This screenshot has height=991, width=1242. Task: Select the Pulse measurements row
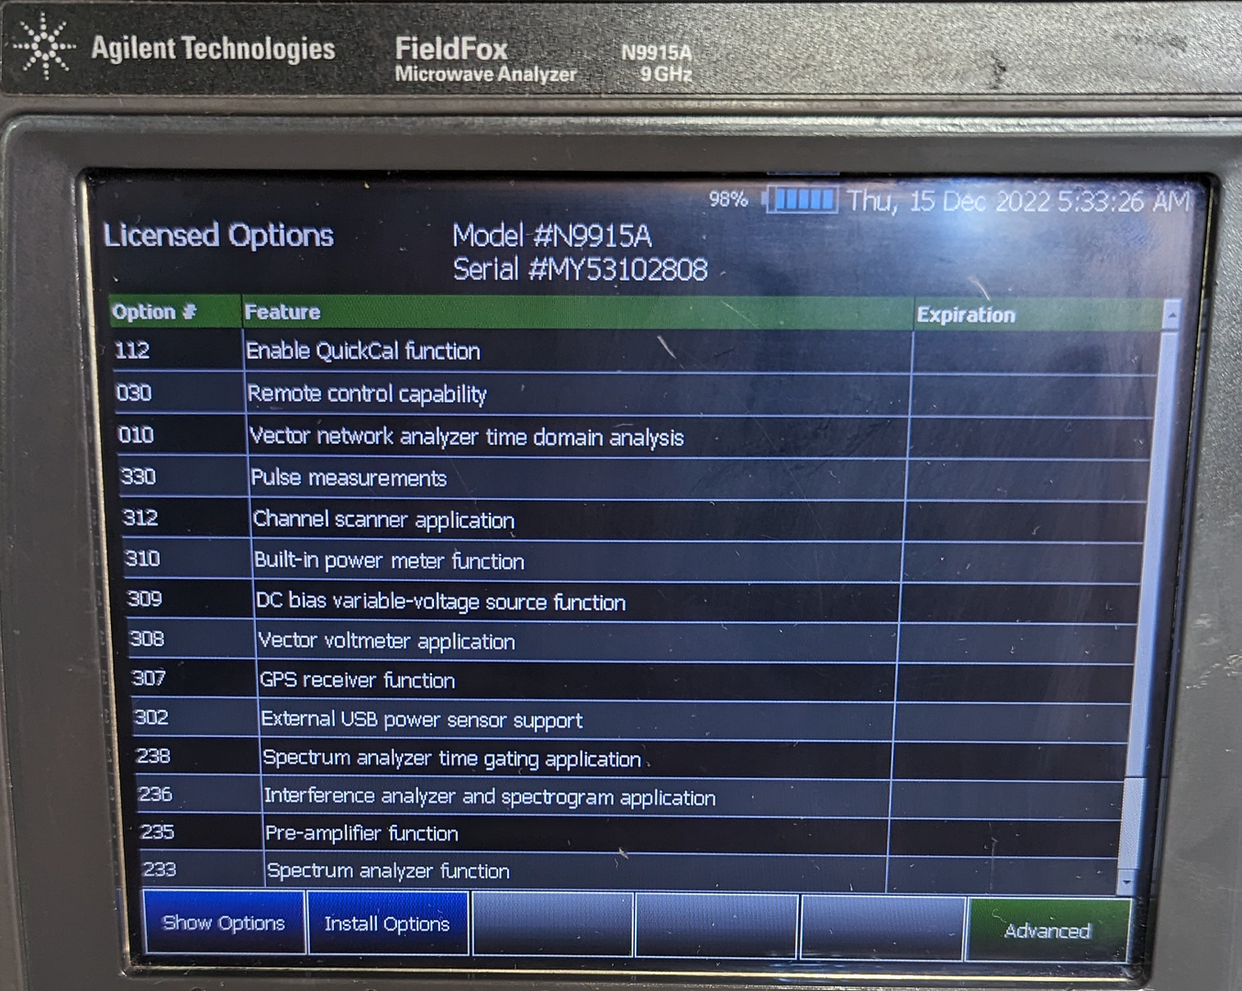[x=349, y=478]
